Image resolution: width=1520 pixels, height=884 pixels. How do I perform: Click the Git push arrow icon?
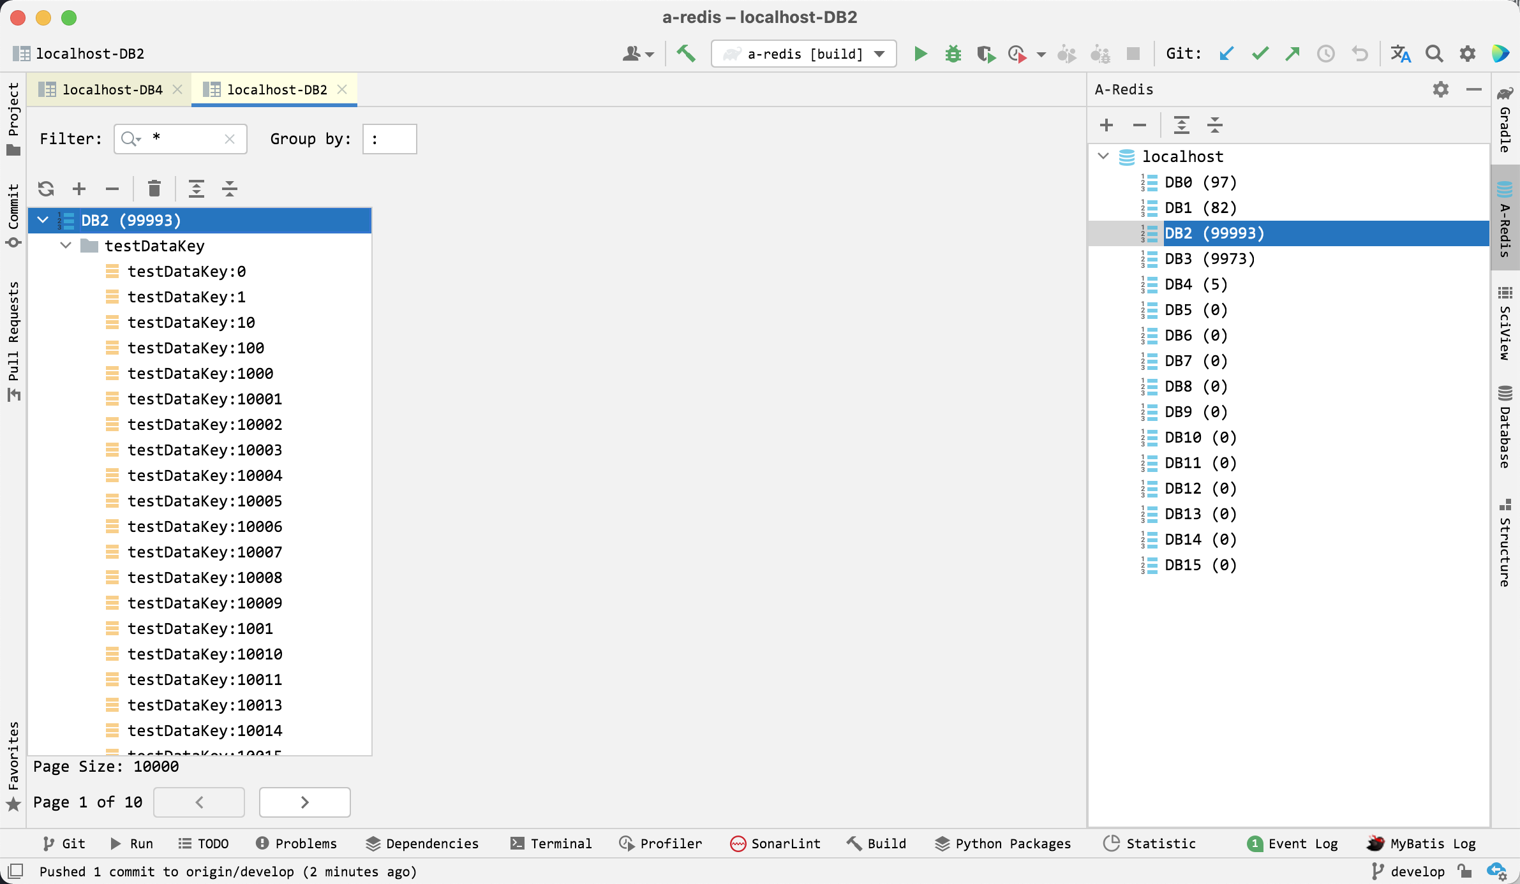tap(1292, 54)
